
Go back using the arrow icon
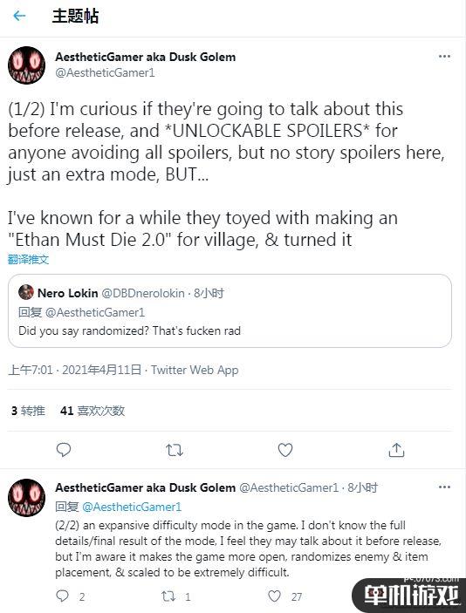point(19,16)
